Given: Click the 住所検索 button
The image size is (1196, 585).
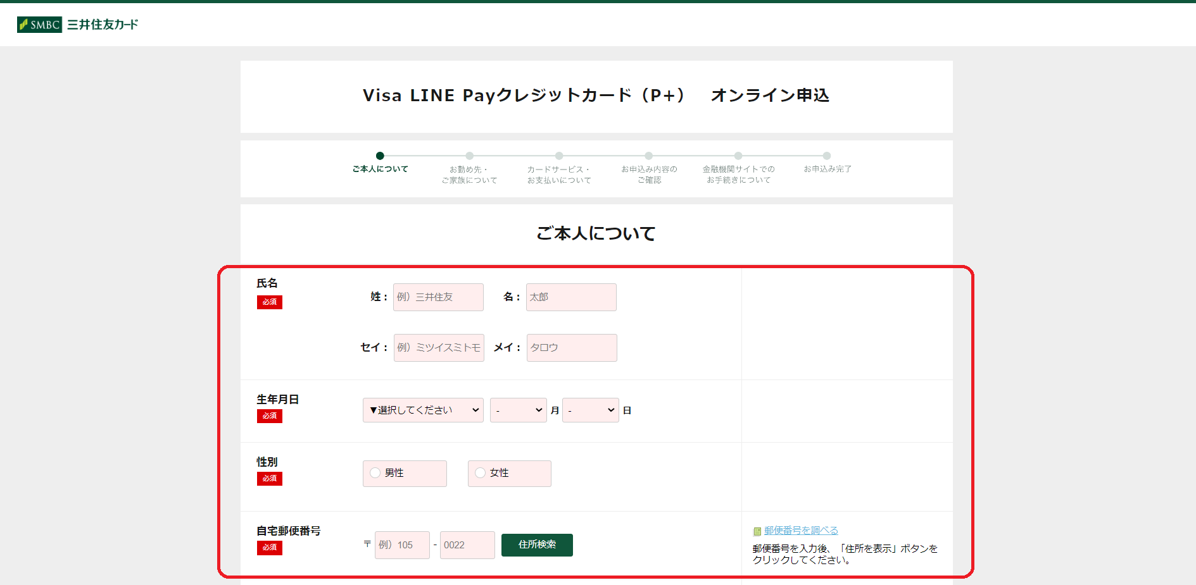Looking at the screenshot, I should tap(537, 545).
